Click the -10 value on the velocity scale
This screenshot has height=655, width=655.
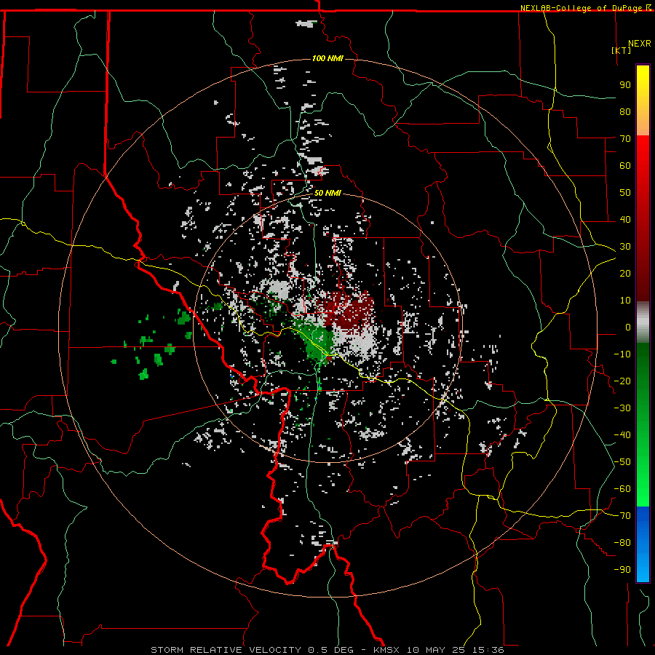click(622, 354)
